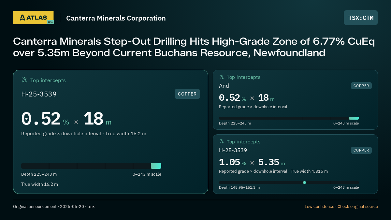Click the large 18 m interval value

point(97,119)
